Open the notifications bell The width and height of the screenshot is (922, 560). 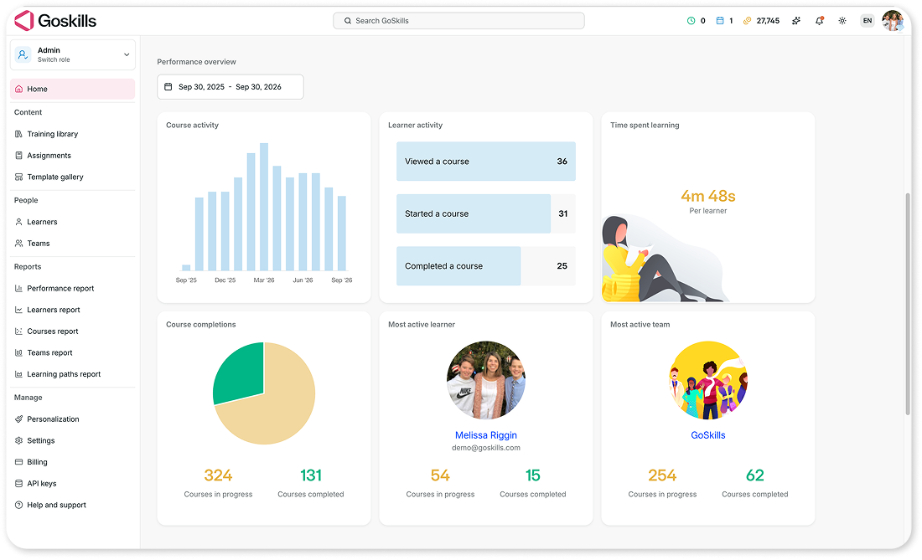point(819,21)
